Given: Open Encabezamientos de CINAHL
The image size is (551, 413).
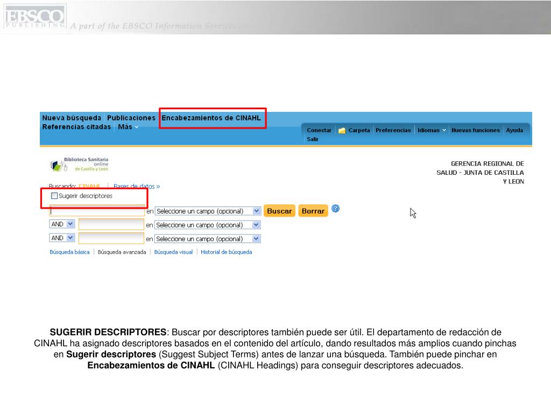Looking at the screenshot, I should click(211, 118).
